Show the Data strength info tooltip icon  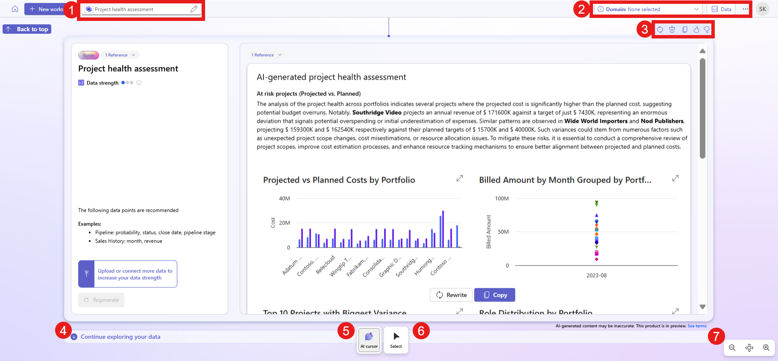(x=139, y=83)
